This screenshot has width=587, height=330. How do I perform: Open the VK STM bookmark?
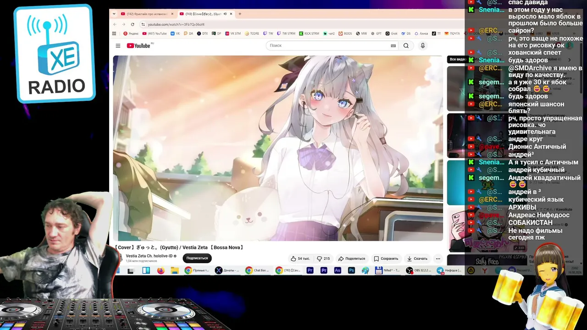233,33
